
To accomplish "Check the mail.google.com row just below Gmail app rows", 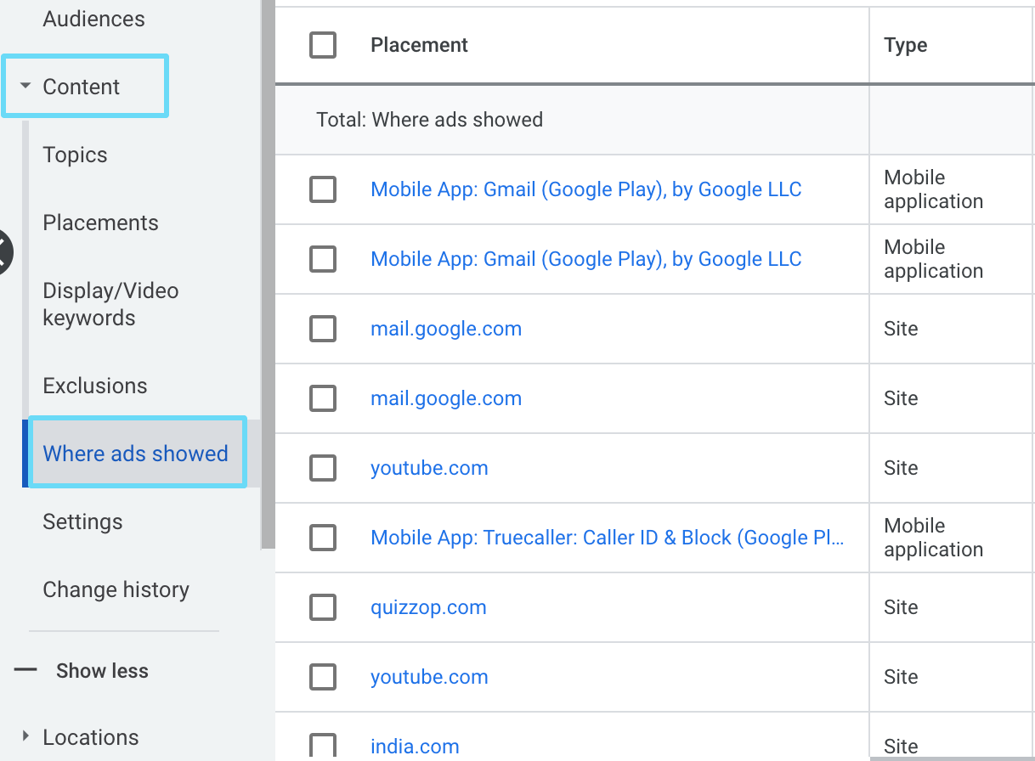I will [323, 329].
